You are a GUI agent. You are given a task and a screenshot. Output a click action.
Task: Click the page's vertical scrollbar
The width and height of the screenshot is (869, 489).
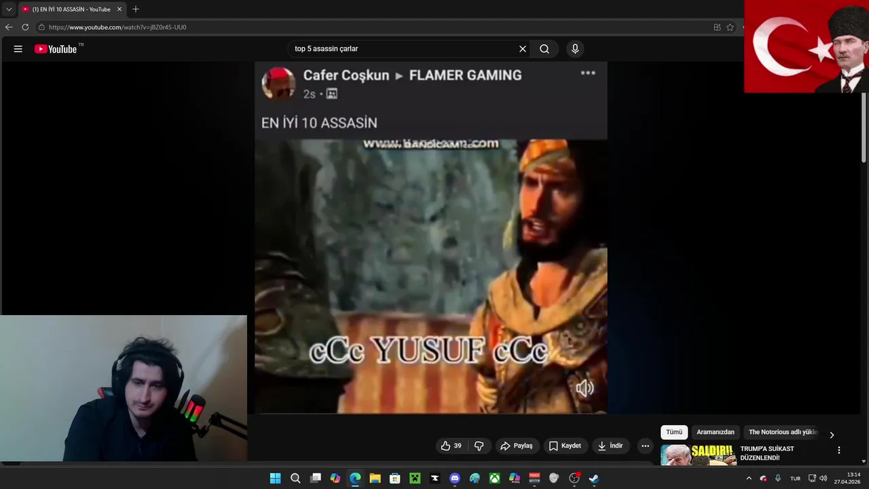[864, 128]
